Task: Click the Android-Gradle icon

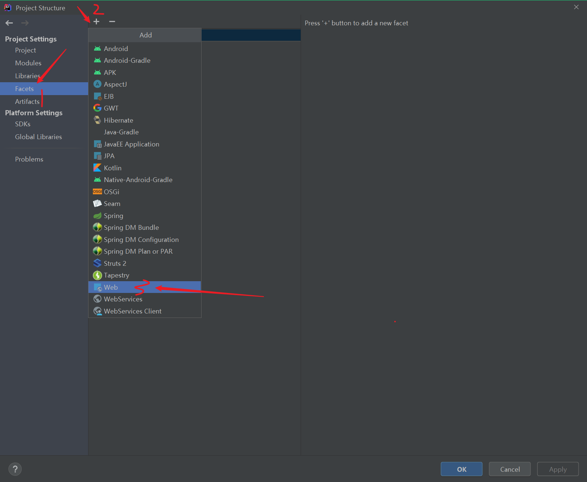Action: pos(97,60)
